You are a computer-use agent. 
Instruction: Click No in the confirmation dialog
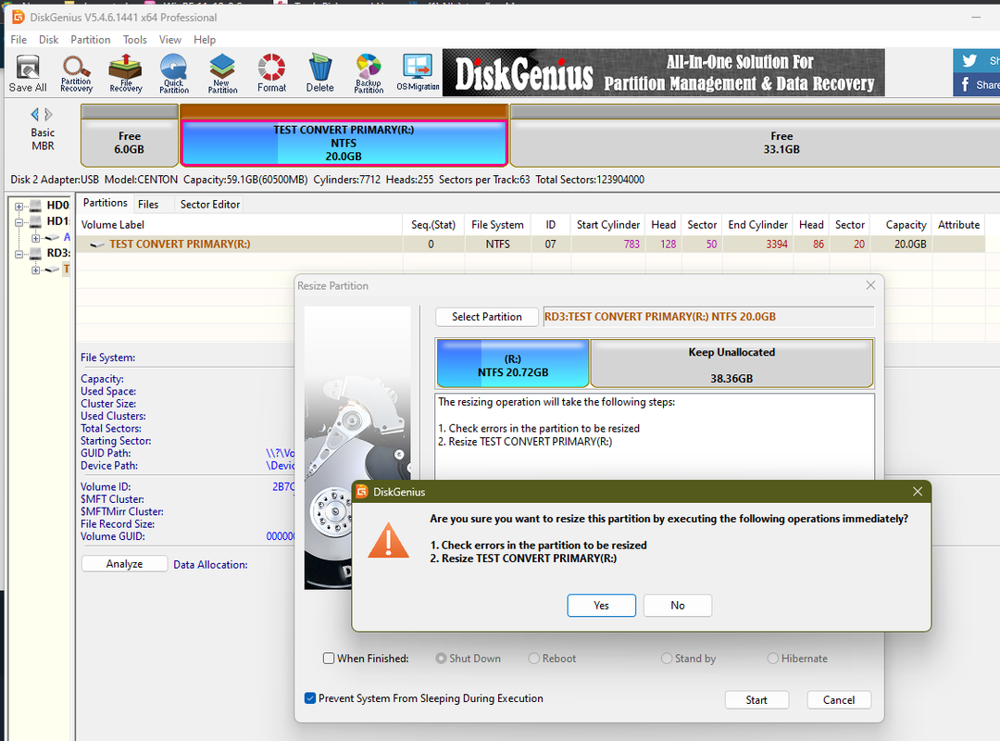point(677,605)
